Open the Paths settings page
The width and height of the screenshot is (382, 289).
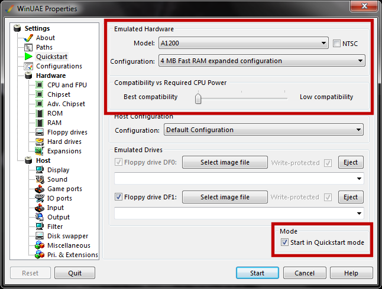[x=44, y=47]
